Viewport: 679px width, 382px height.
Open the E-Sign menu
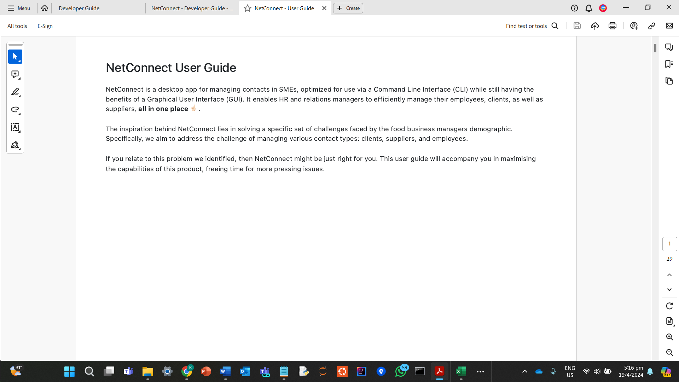45,26
